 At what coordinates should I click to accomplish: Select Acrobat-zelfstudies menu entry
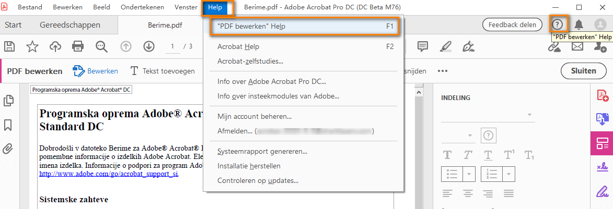coord(250,61)
